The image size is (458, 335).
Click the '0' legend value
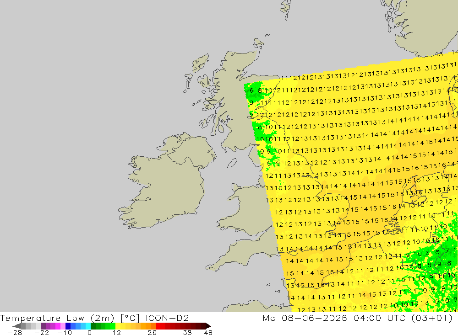[x=89, y=333]
